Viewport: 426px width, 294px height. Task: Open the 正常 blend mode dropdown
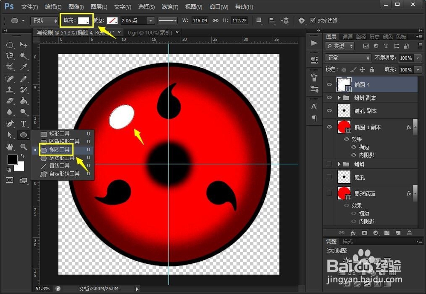348,58
